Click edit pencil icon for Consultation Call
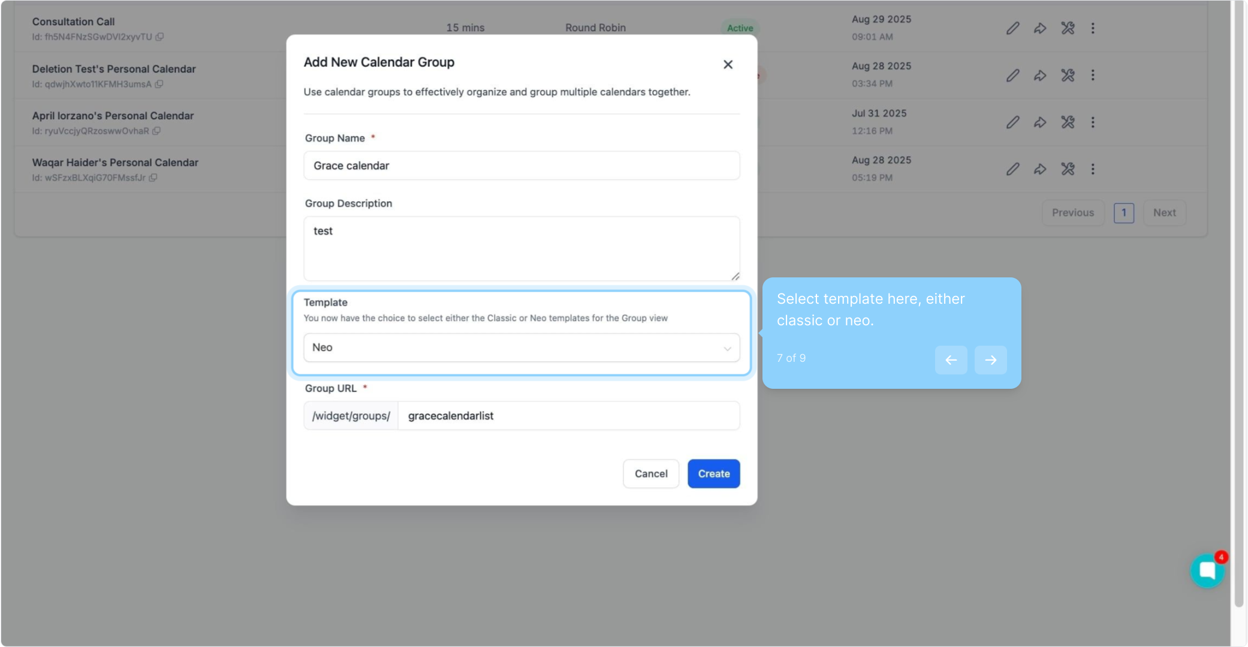1248x647 pixels. [1012, 28]
